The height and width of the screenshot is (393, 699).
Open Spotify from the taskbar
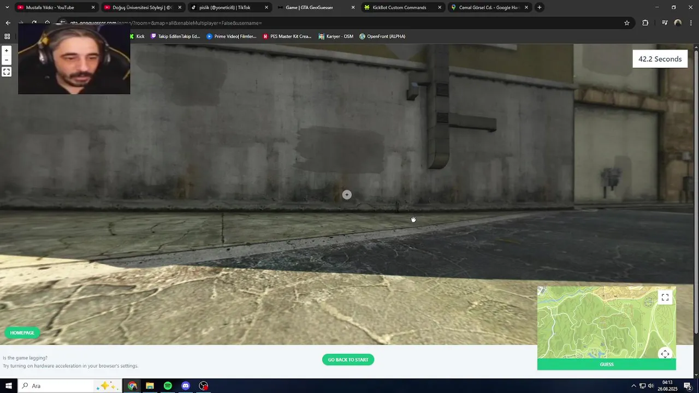(168, 386)
